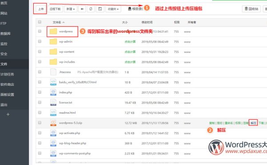267x165 pixels.
Task: Open the wp-content folder icon
Action: 53,51
